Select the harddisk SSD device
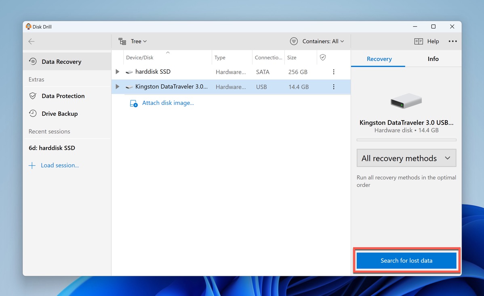The width and height of the screenshot is (484, 296). [231, 72]
